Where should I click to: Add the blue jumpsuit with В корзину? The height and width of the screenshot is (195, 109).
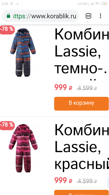pyautogui.click(x=82, y=104)
